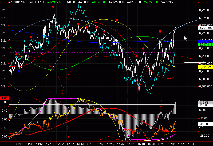Screen dimensions: 213x146
Task: Click the Lo=6197.500 low value
Action: (x=134, y=2)
